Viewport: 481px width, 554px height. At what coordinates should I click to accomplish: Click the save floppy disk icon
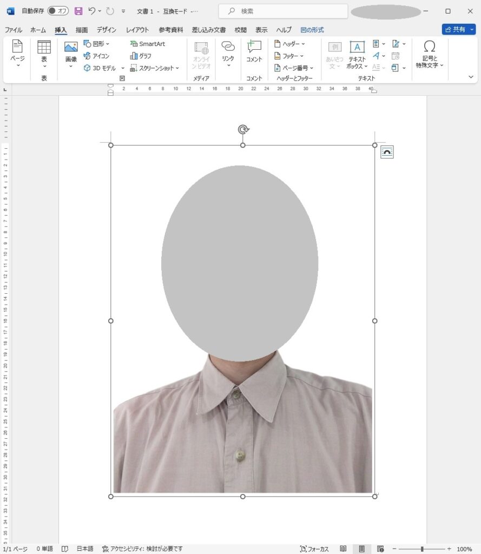point(78,11)
